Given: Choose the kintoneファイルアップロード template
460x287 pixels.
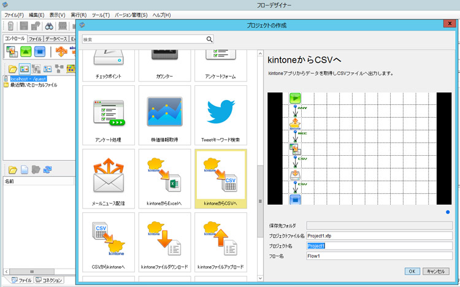Looking at the screenshot, I should [x=221, y=242].
